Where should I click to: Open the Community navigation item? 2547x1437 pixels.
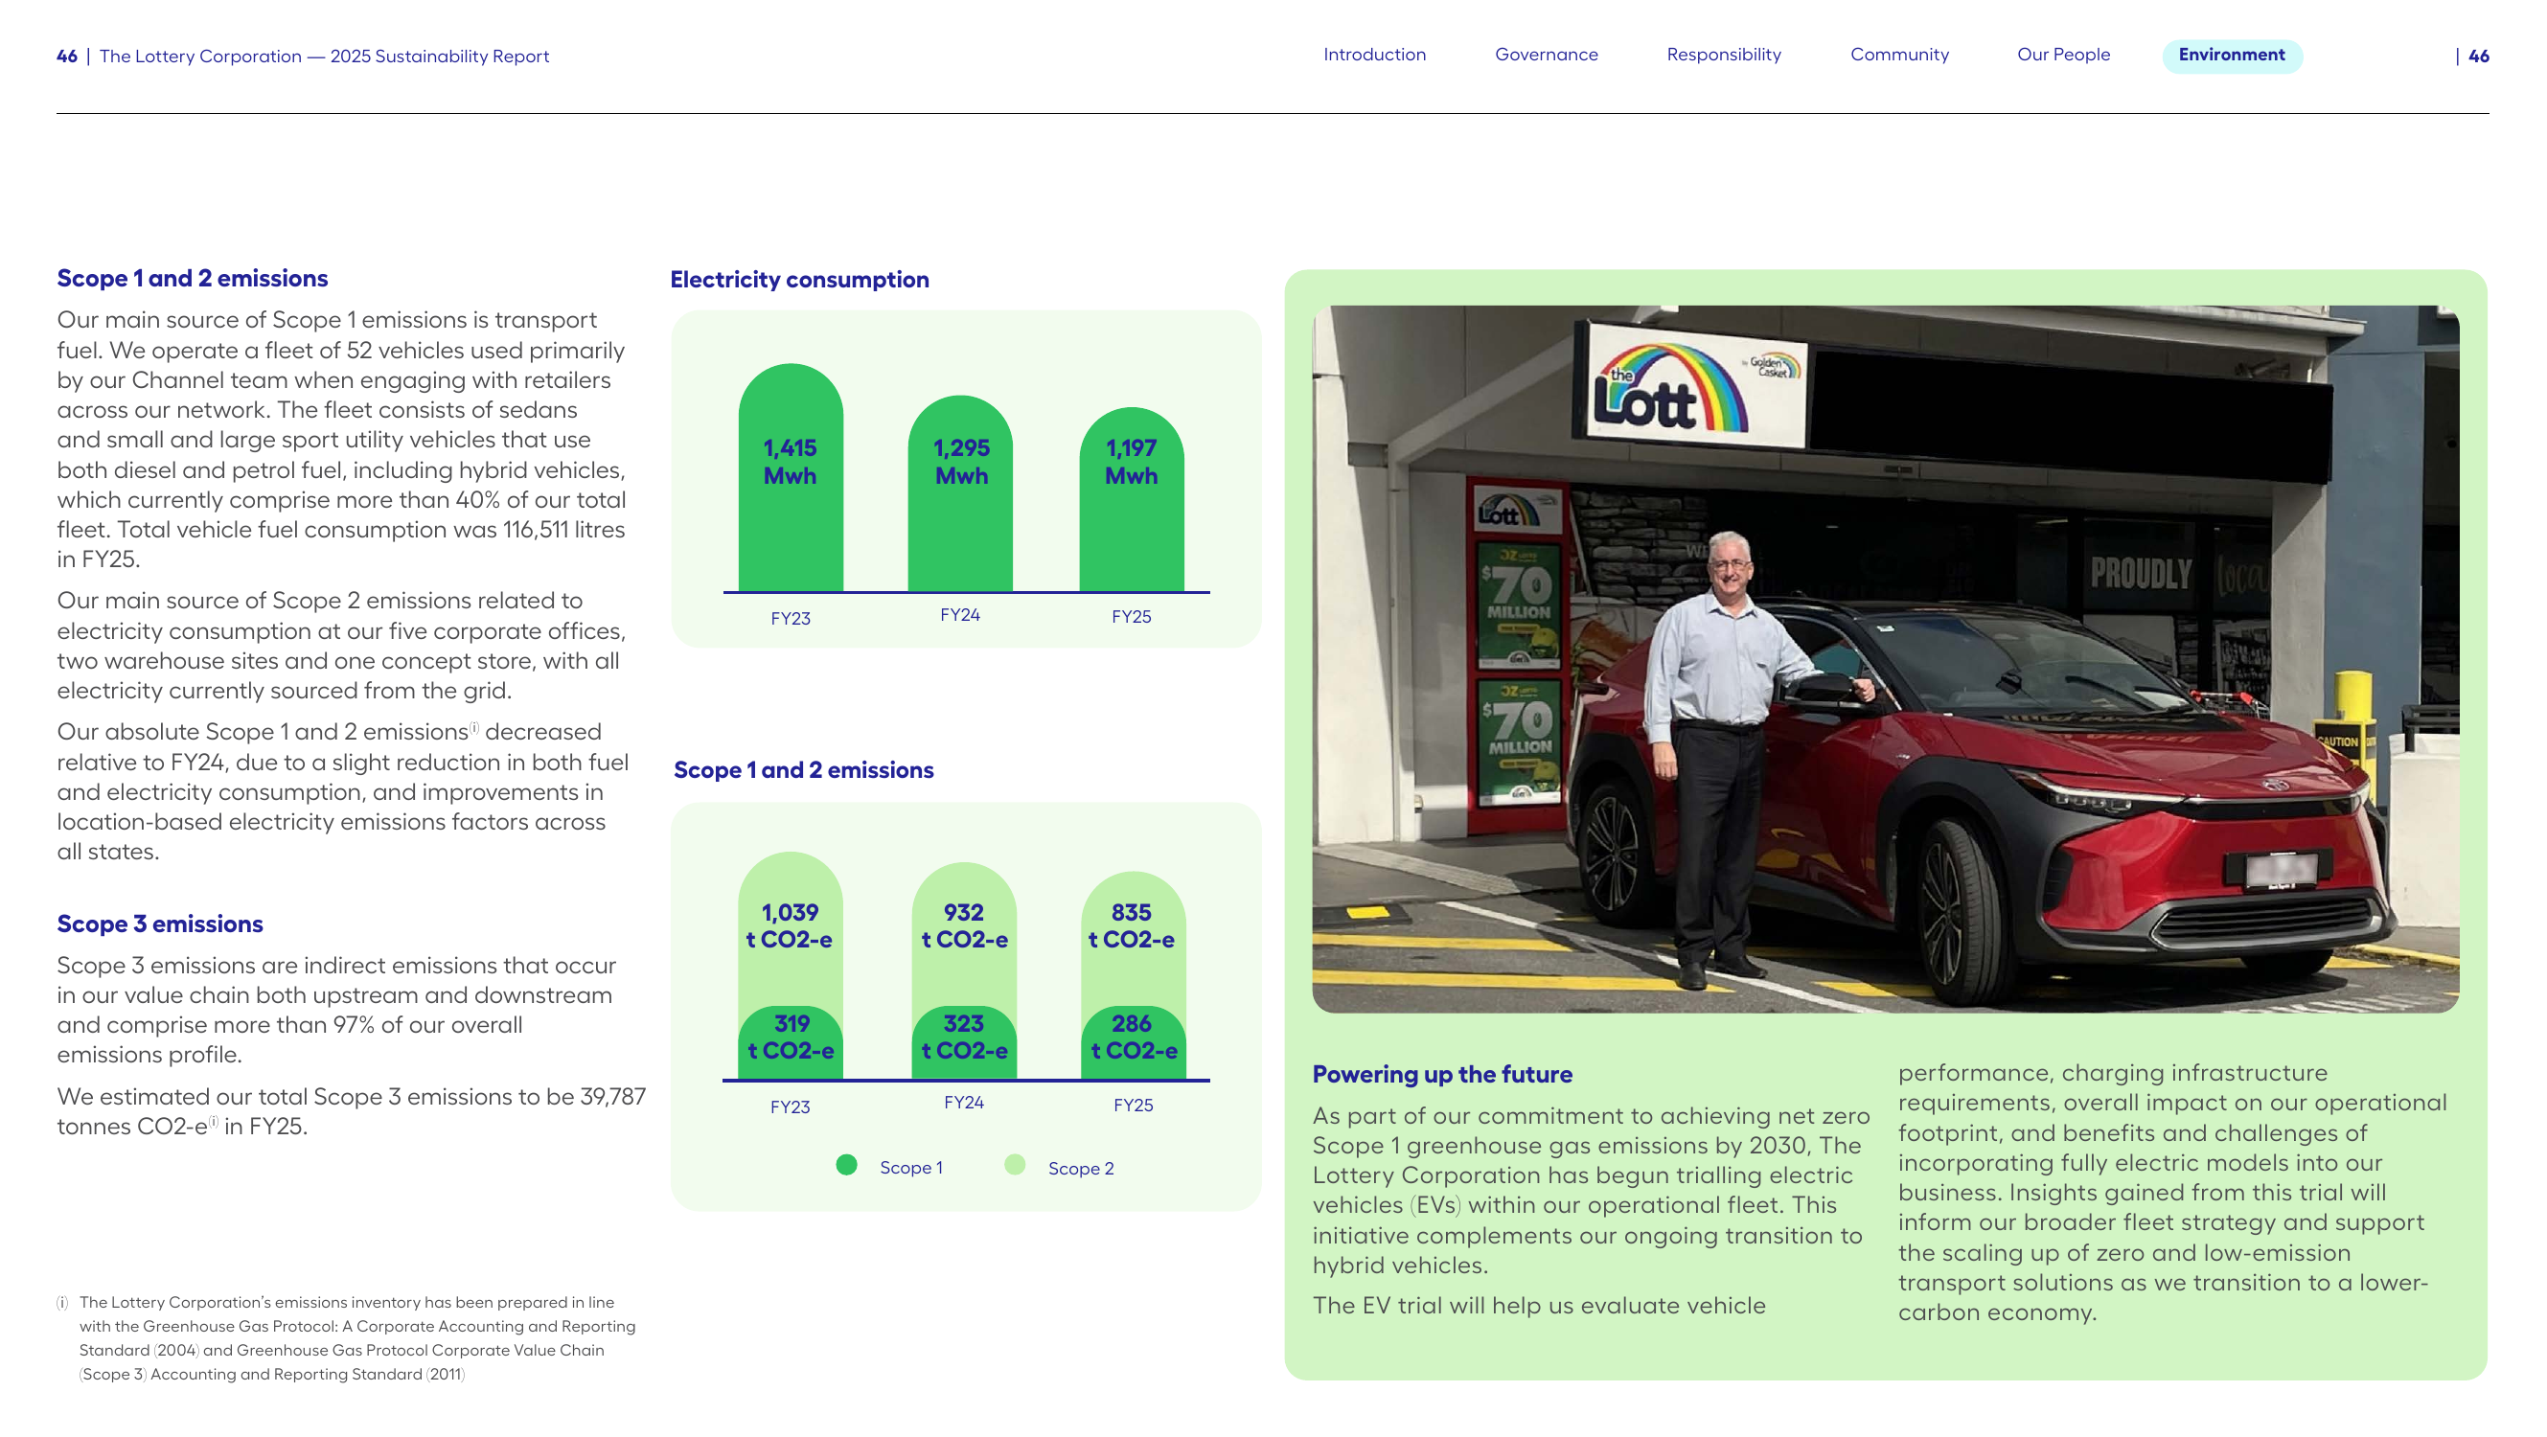point(1899,55)
